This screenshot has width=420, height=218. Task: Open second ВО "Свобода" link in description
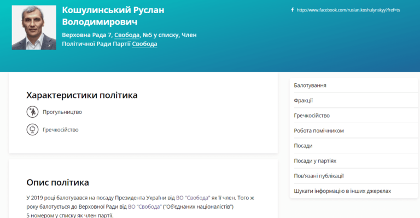145,206
